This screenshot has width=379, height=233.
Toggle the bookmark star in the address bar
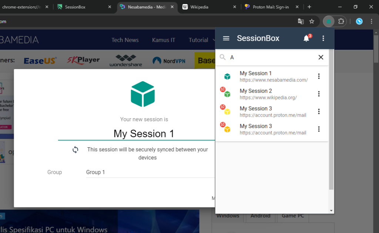click(x=312, y=22)
